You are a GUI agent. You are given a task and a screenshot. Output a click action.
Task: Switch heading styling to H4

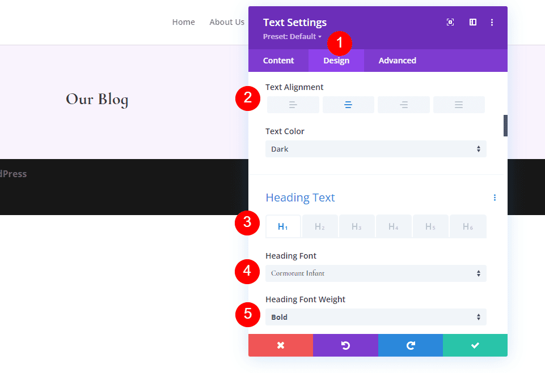coord(394,226)
